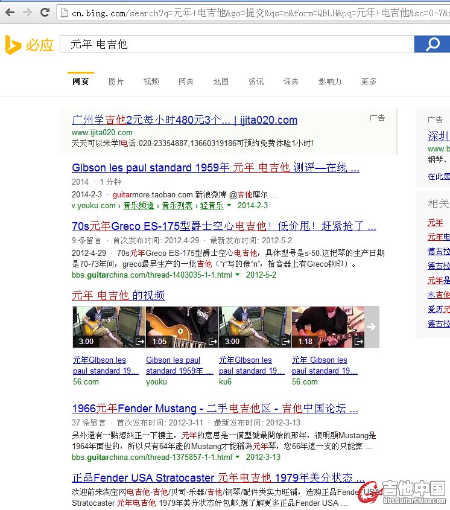Select the 网页 tab
Image resolution: width=450 pixels, height=510 pixels.
point(81,81)
